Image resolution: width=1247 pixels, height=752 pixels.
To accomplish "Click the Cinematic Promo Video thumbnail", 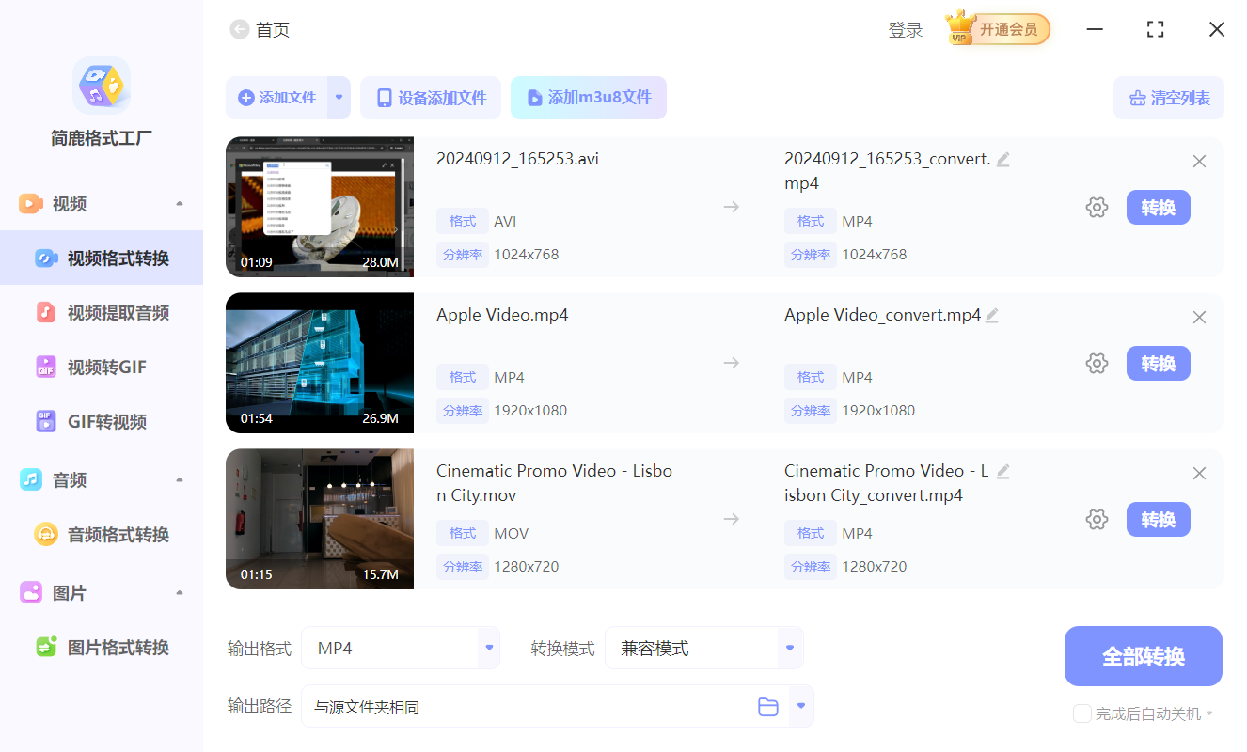I will tap(320, 518).
